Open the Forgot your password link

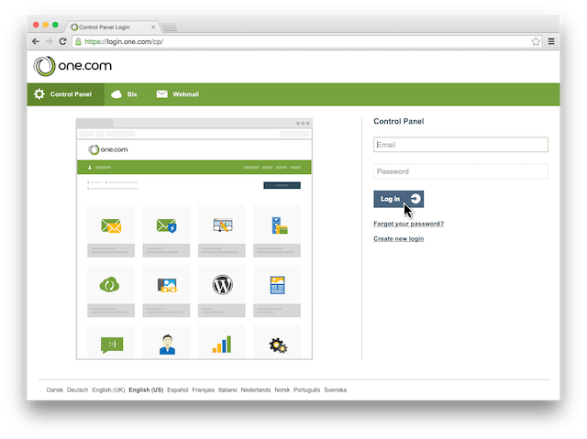pos(408,224)
